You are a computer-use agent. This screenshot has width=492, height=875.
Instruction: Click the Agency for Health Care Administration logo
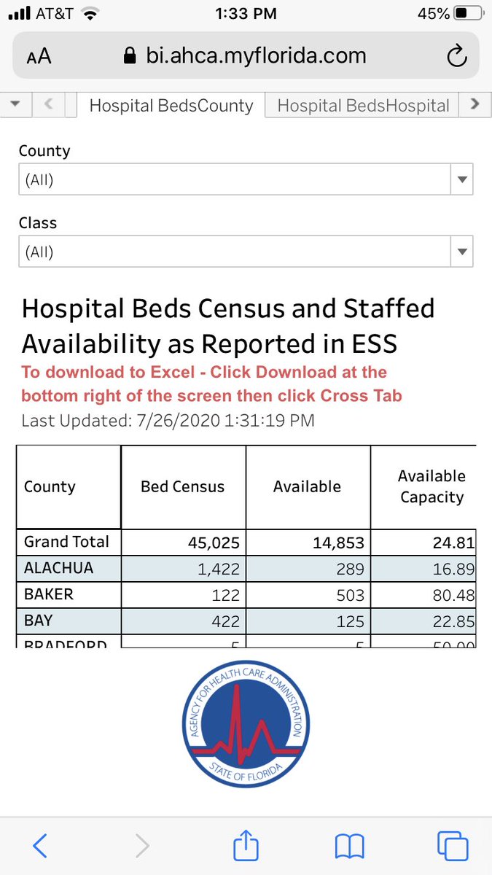(x=246, y=731)
